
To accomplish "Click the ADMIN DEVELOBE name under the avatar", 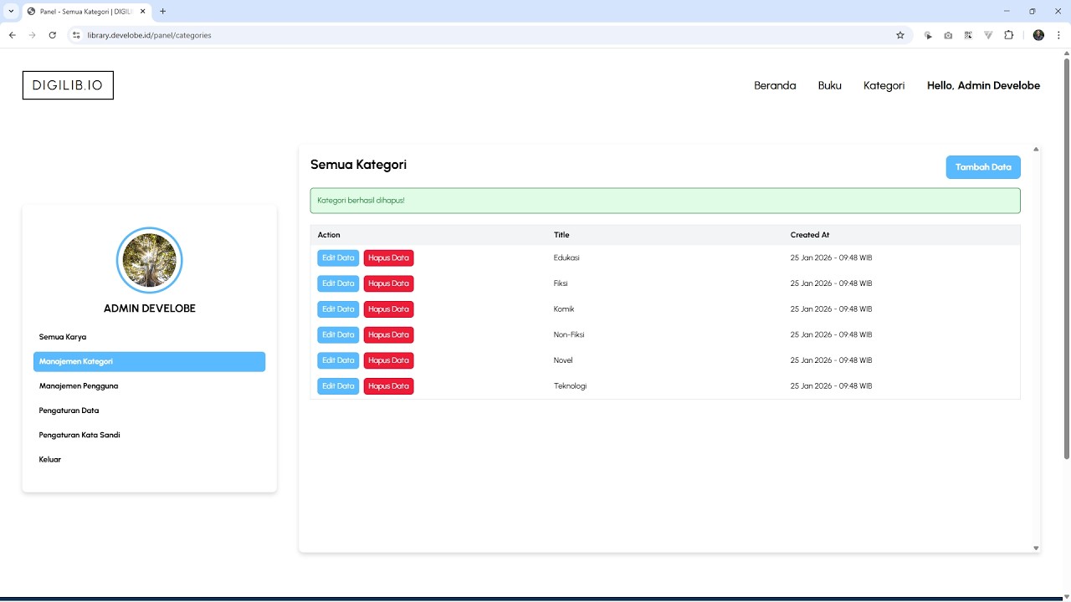I will pyautogui.click(x=150, y=309).
